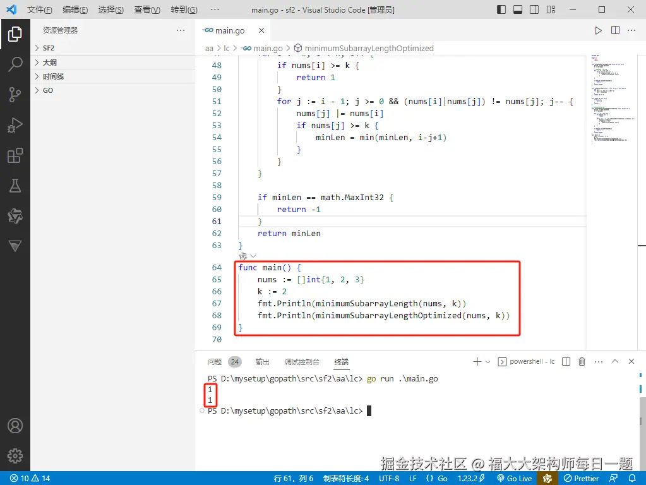Open terminal panel more actions
This screenshot has width=646, height=485.
599,361
